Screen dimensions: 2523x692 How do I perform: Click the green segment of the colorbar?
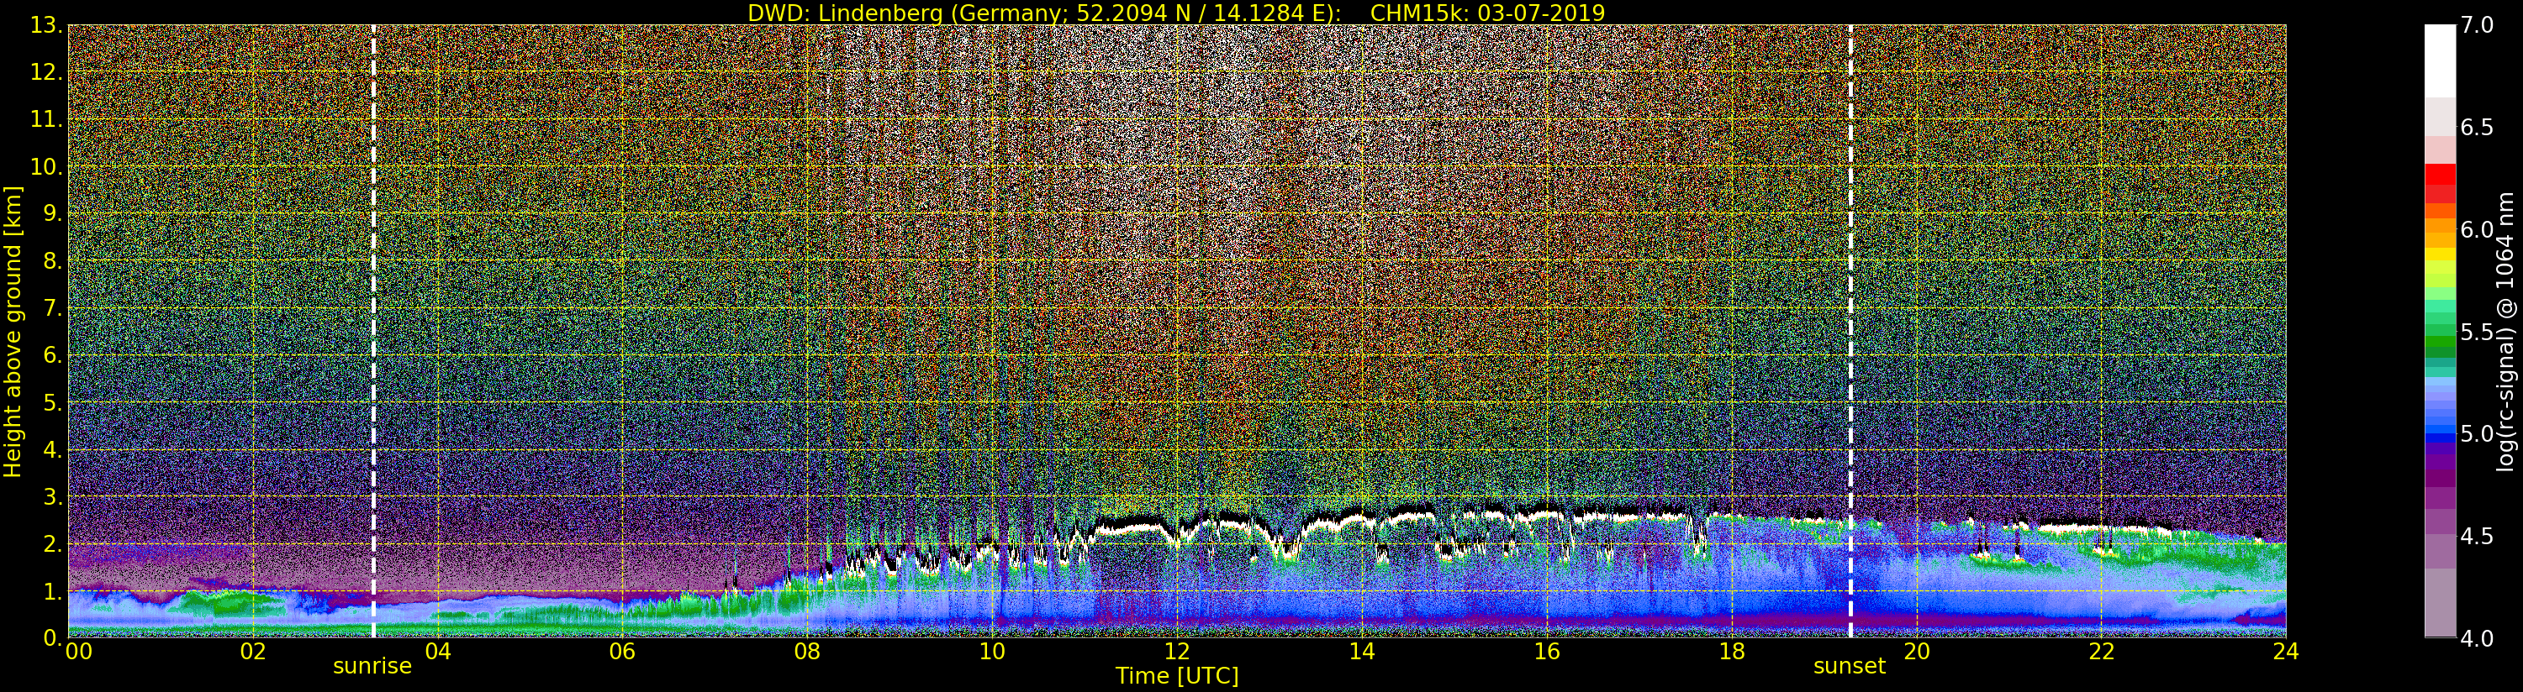tap(2440, 343)
